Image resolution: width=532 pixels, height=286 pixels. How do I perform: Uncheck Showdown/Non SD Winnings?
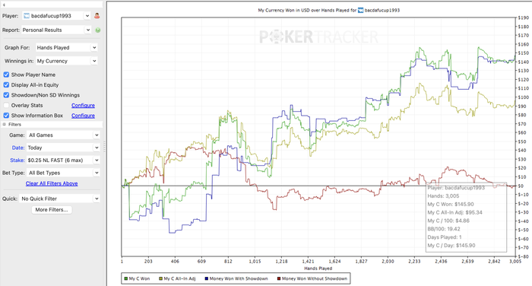pyautogui.click(x=6, y=95)
